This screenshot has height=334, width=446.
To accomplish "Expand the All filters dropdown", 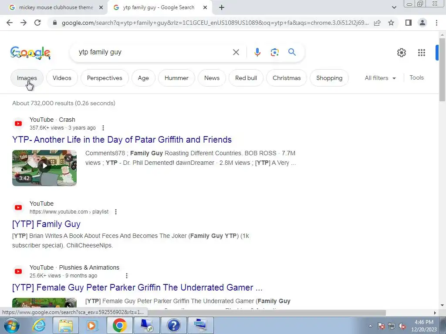I will coord(380,78).
